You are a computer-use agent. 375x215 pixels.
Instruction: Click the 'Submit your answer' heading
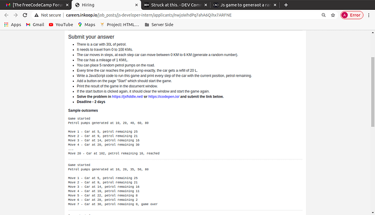pyautogui.click(x=91, y=37)
